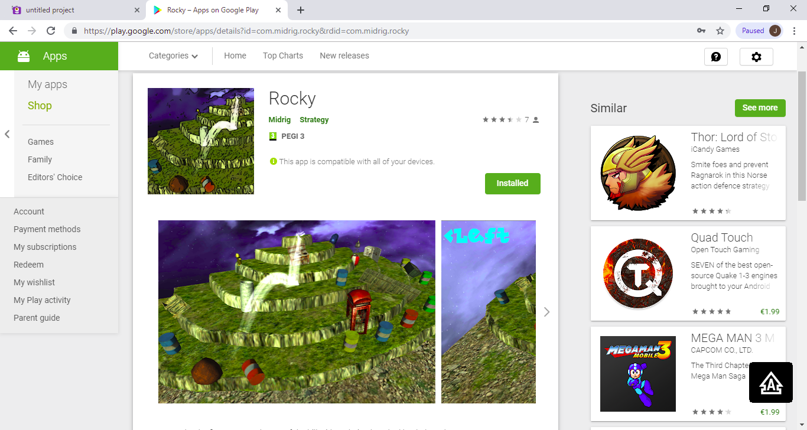Open the Midrig developer link
This screenshot has width=807, height=430.
click(x=279, y=120)
